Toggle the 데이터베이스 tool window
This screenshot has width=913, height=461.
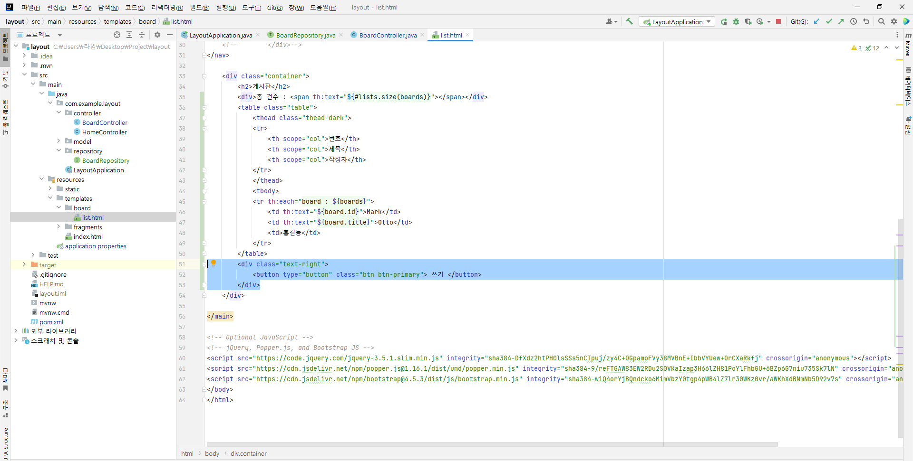908,86
